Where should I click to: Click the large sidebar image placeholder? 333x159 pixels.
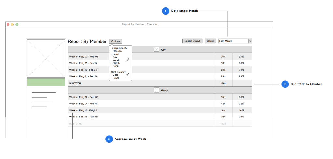pyautogui.click(x=46, y=59)
